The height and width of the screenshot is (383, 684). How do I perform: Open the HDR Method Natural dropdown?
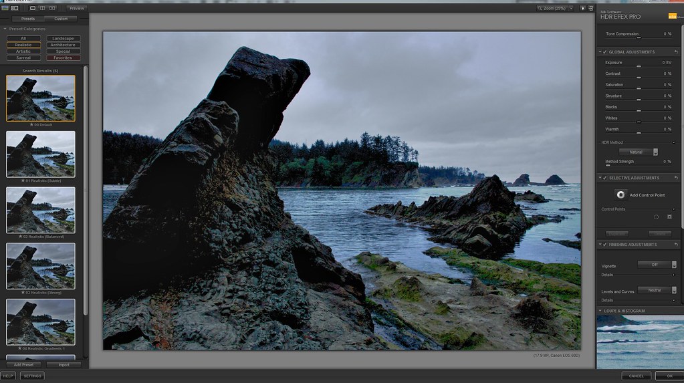(638, 152)
